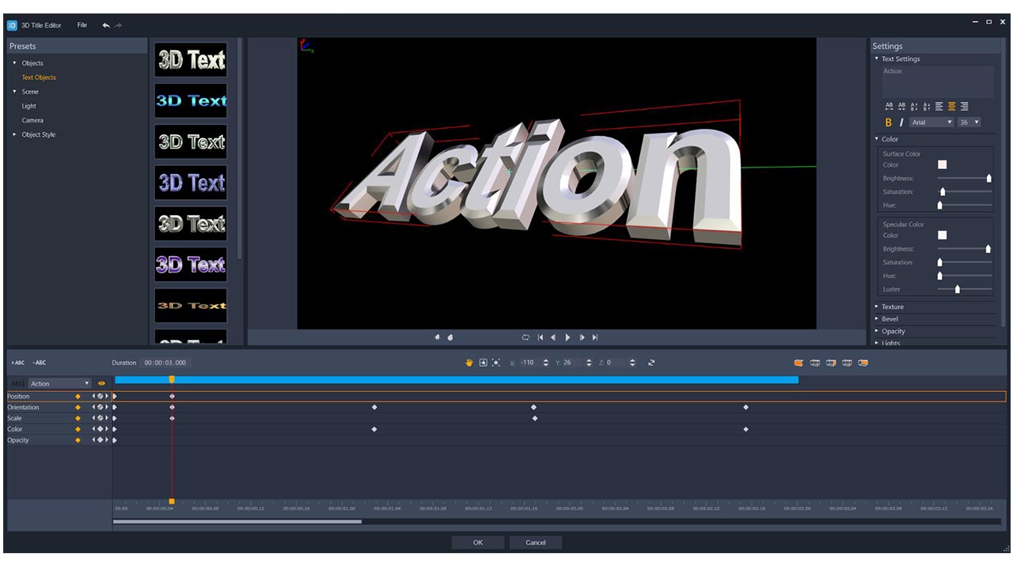
Task: Toggle bold formatting for the title text
Action: [x=887, y=122]
